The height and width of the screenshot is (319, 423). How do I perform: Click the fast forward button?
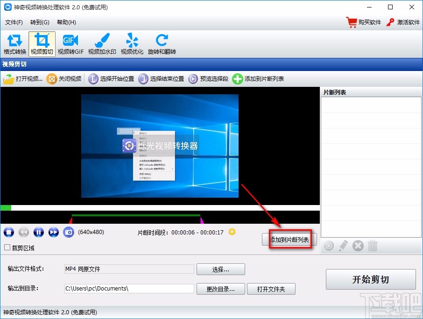click(x=53, y=232)
